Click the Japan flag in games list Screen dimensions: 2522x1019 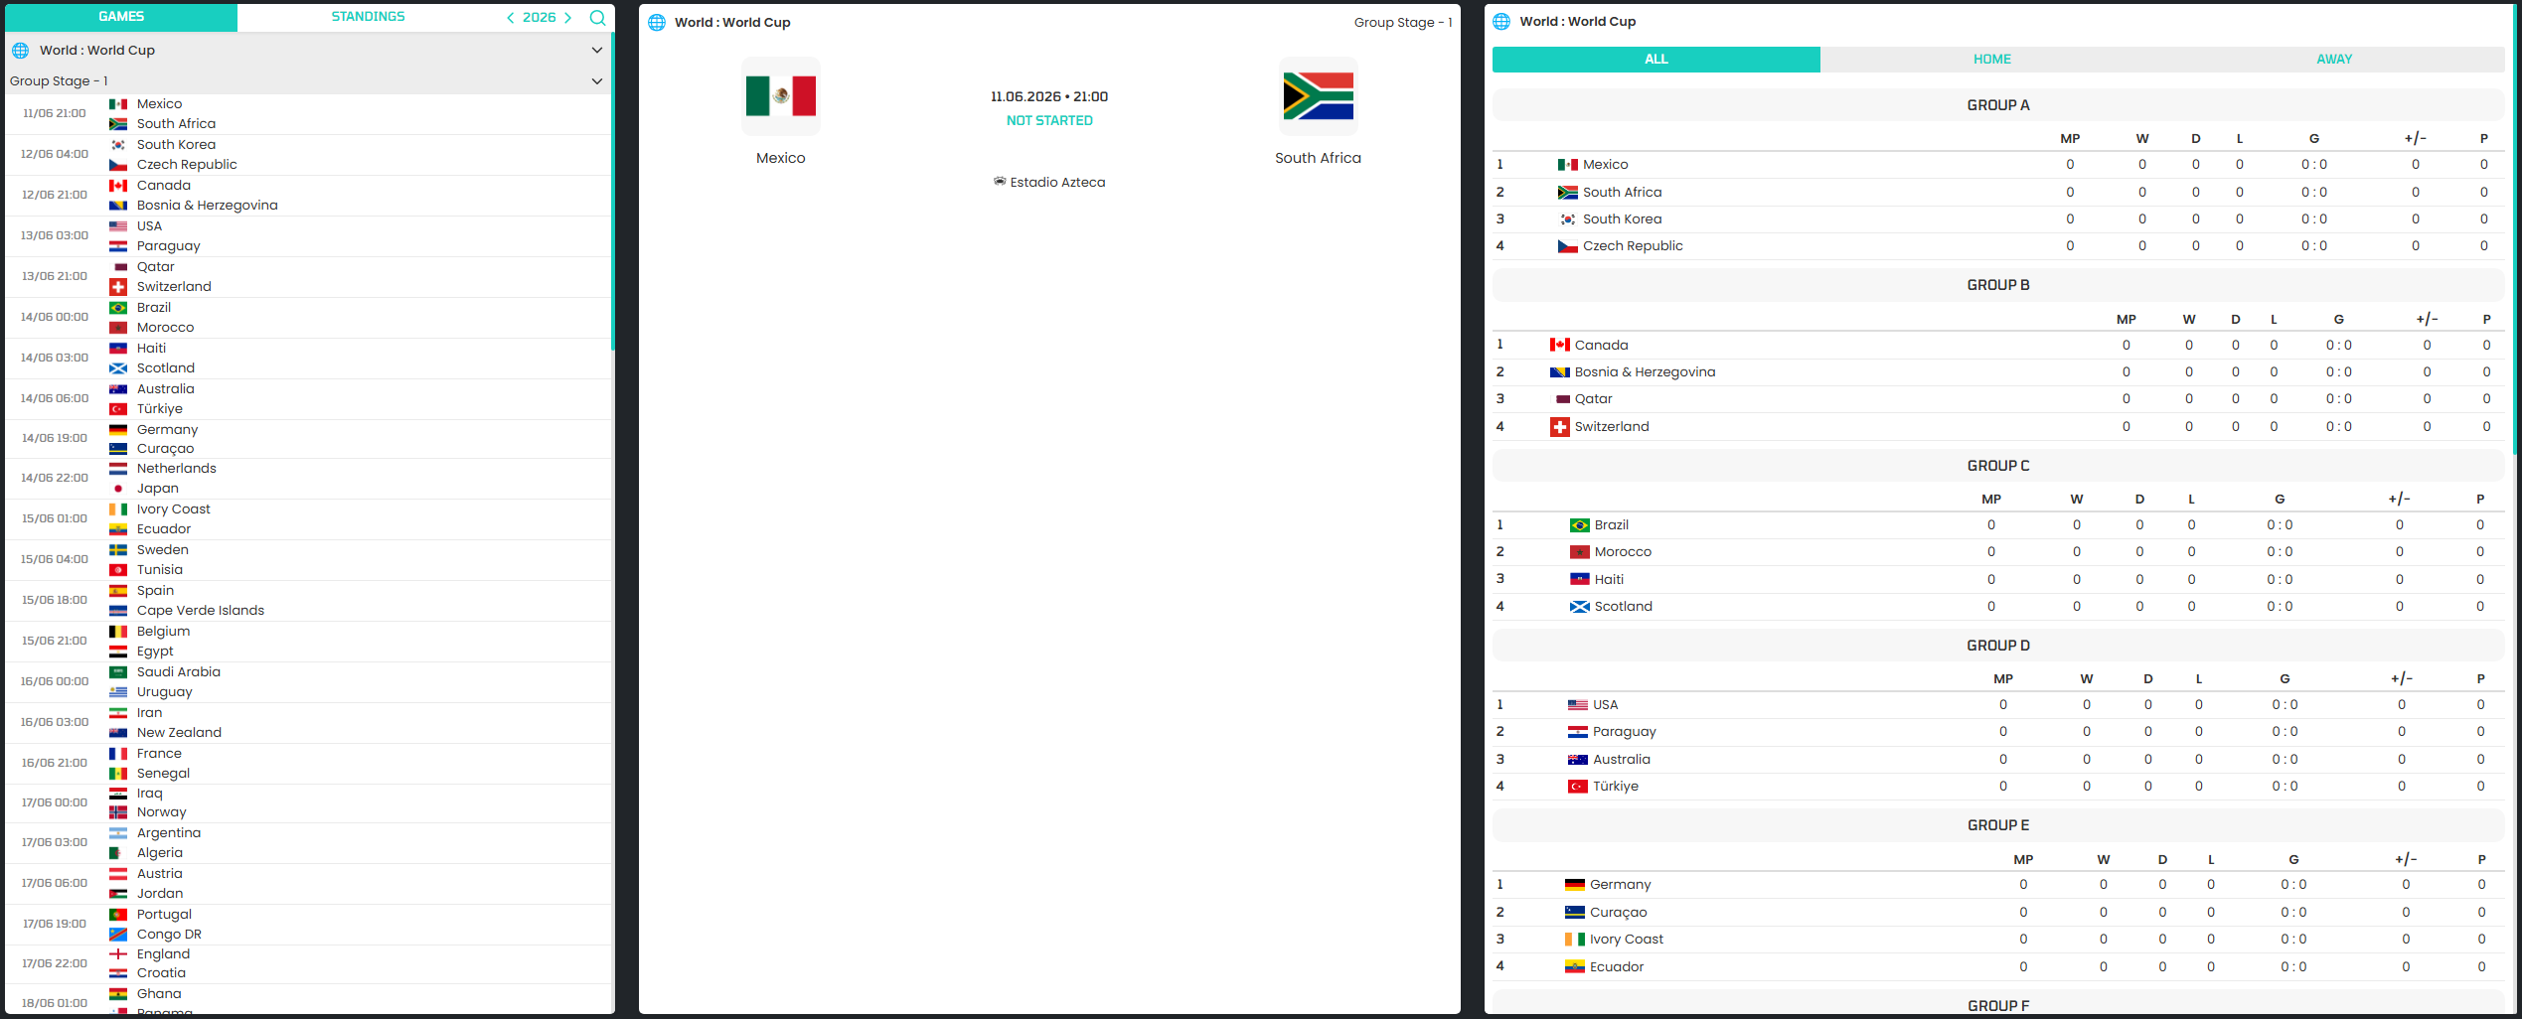(x=118, y=489)
